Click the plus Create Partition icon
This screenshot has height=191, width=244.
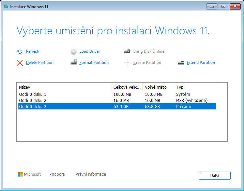[127, 63]
